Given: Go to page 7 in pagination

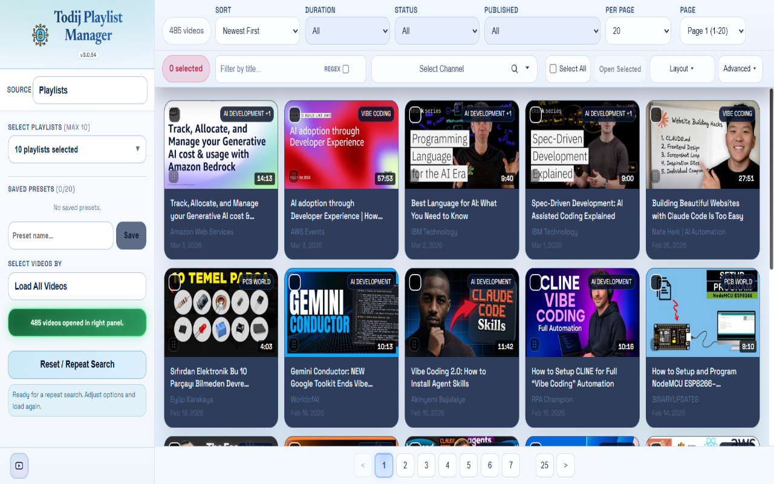Looking at the screenshot, I should click(x=511, y=465).
